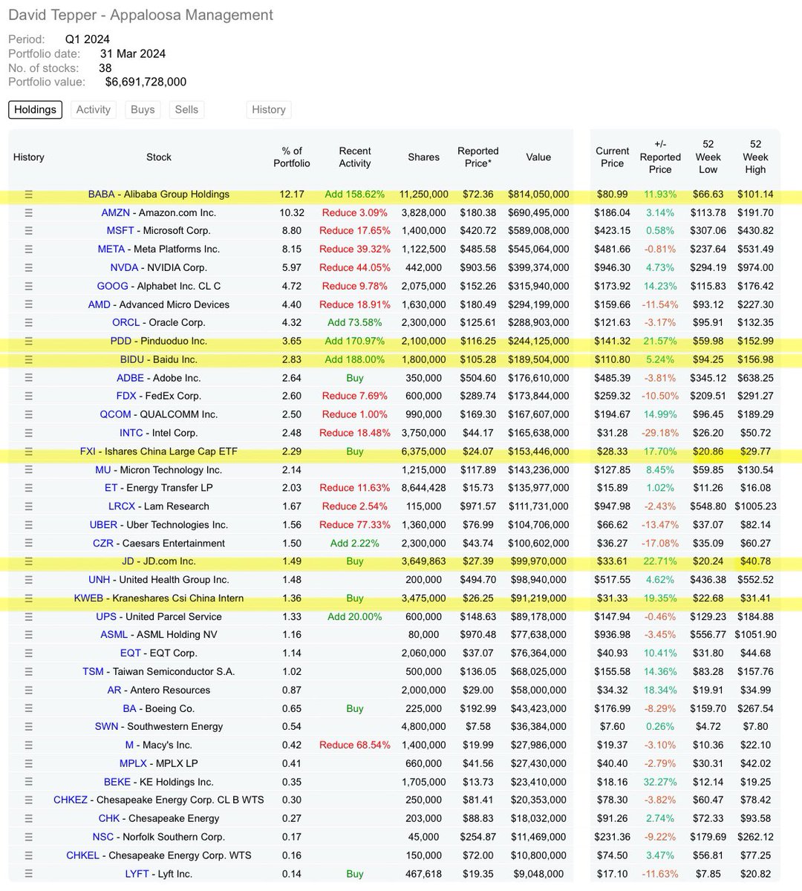Open history icon in AMD row
The width and height of the screenshot is (802, 891).
(29, 304)
